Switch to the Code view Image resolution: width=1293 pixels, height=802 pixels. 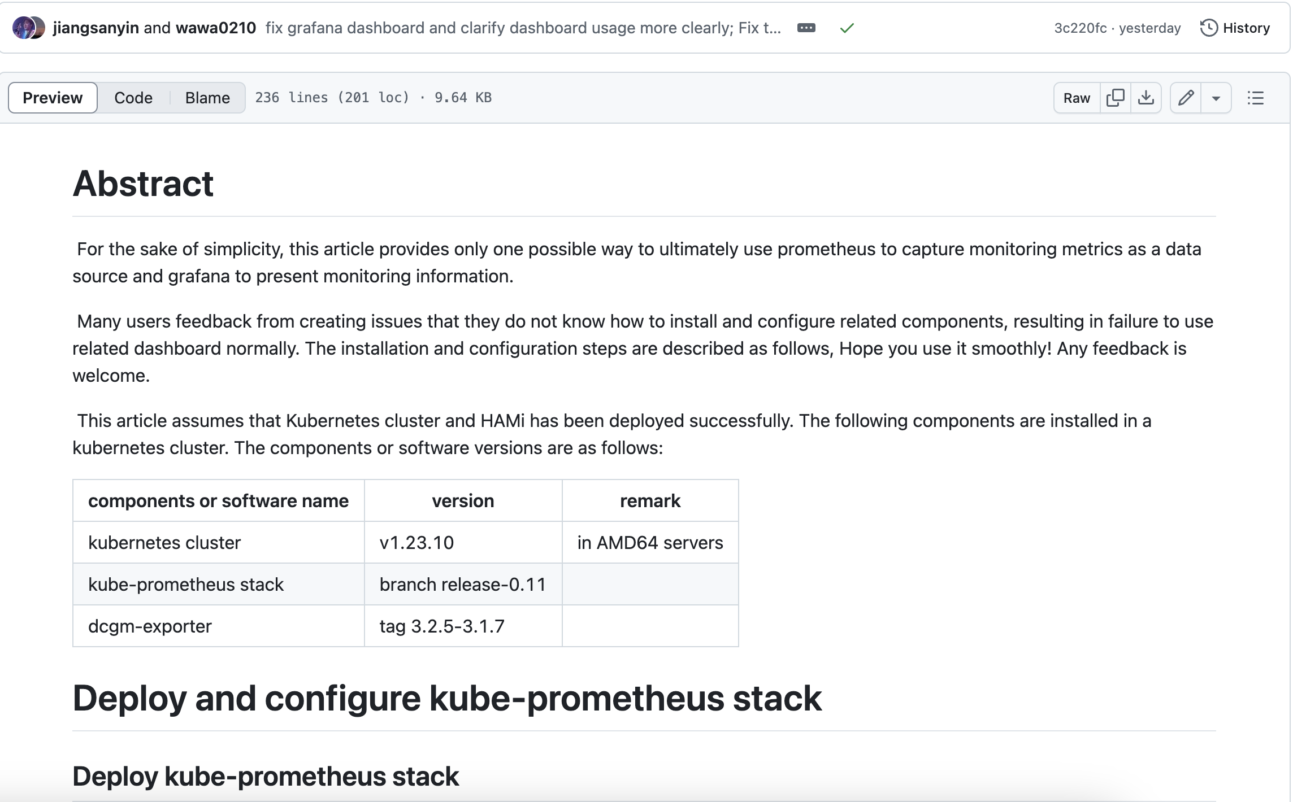(133, 98)
